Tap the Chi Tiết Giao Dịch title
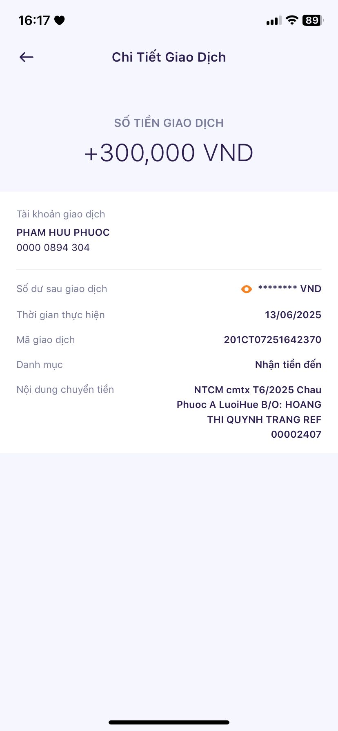Viewport: 338px width, 731px height. (x=169, y=57)
